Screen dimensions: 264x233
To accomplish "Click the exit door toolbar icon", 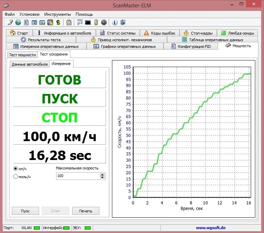I will click(123, 22).
